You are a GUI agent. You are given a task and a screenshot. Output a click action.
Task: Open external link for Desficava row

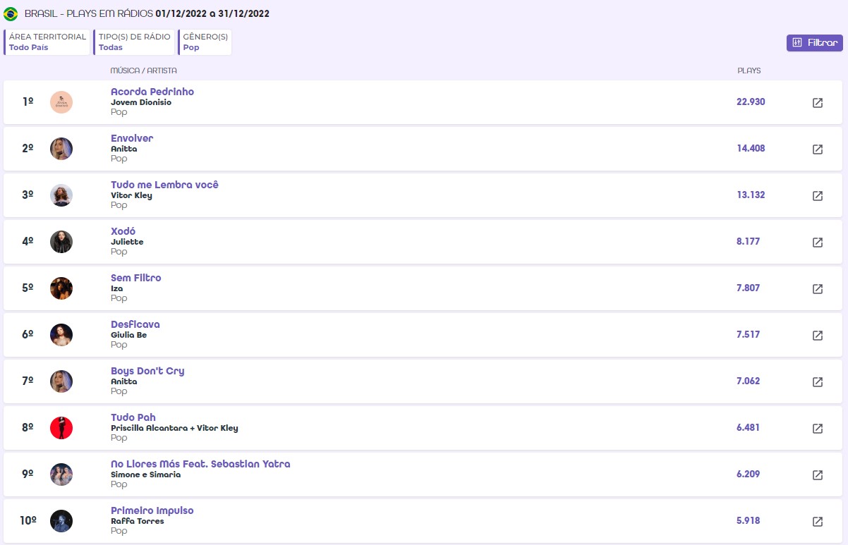click(818, 336)
